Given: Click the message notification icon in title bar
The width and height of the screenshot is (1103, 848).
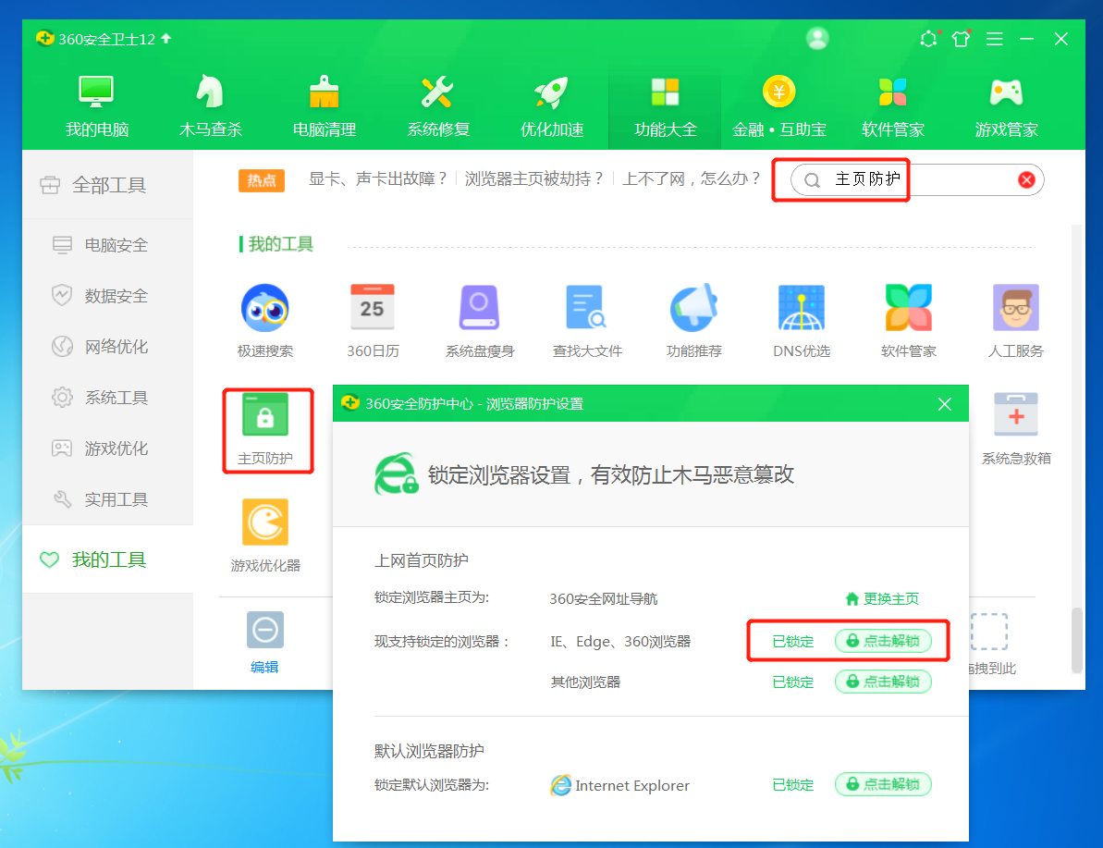Looking at the screenshot, I should click(928, 39).
